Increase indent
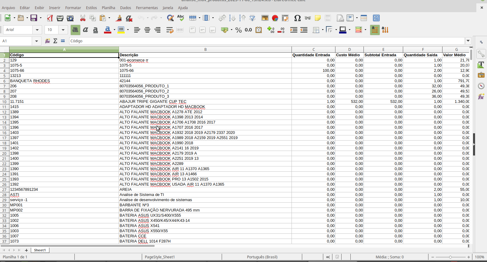Viewport: 487px width, 262px height. click(x=294, y=30)
